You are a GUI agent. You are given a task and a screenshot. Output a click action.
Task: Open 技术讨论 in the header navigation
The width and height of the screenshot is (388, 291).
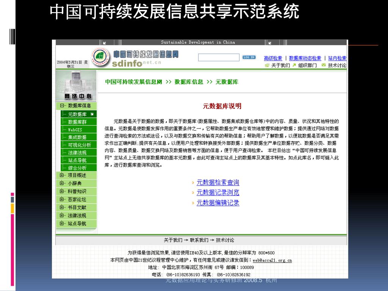click(337, 65)
